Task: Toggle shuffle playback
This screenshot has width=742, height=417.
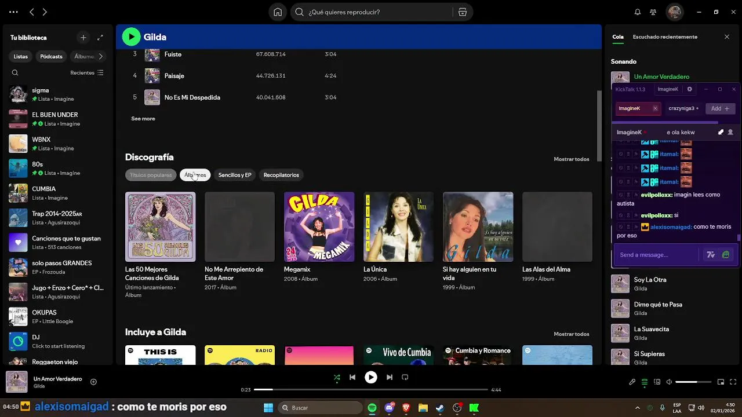Action: click(337, 377)
